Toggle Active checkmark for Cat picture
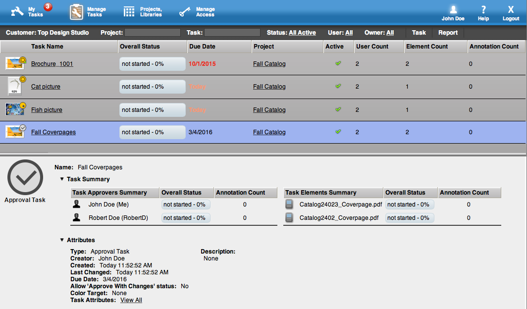The width and height of the screenshot is (527, 309). (x=338, y=86)
